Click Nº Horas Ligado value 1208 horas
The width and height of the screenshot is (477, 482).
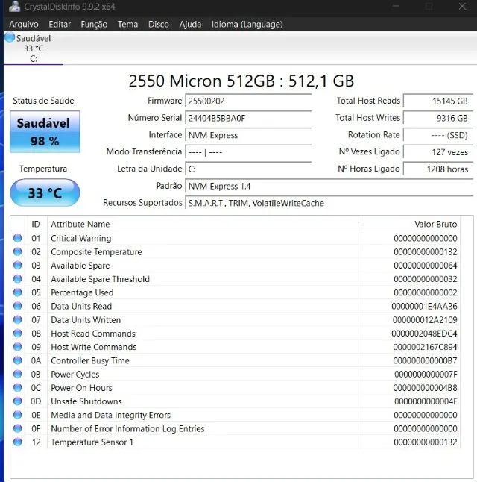pyautogui.click(x=438, y=169)
